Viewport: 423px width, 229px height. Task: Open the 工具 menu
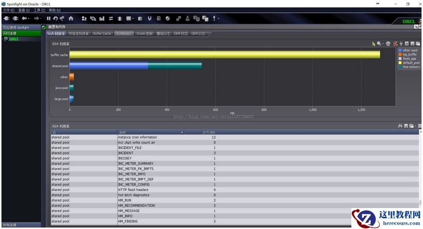[39, 10]
